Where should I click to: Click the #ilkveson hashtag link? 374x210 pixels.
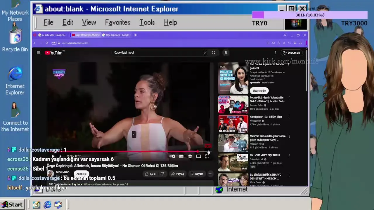click(x=89, y=184)
